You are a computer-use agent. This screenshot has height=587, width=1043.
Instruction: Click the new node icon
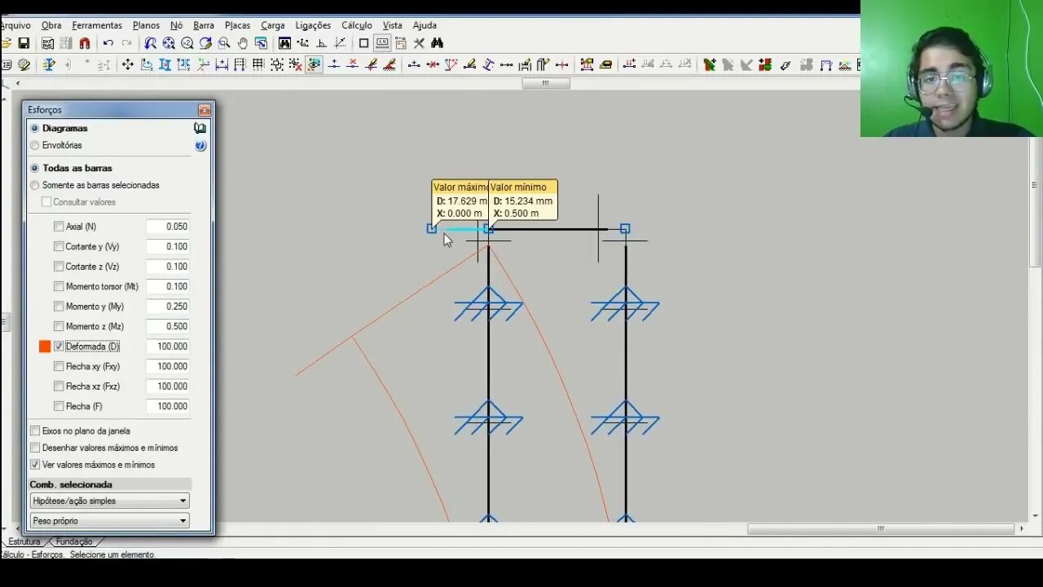click(334, 64)
